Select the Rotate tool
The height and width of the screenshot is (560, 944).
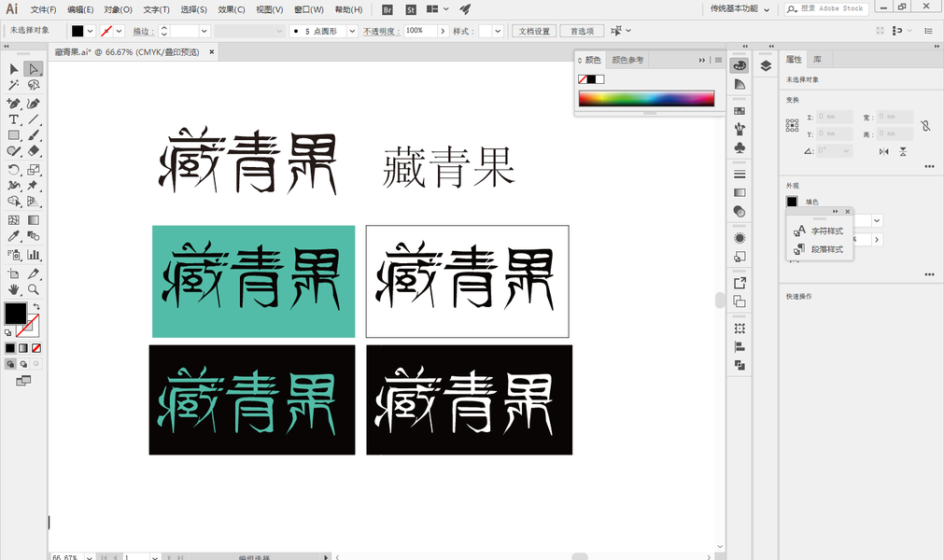click(x=14, y=170)
